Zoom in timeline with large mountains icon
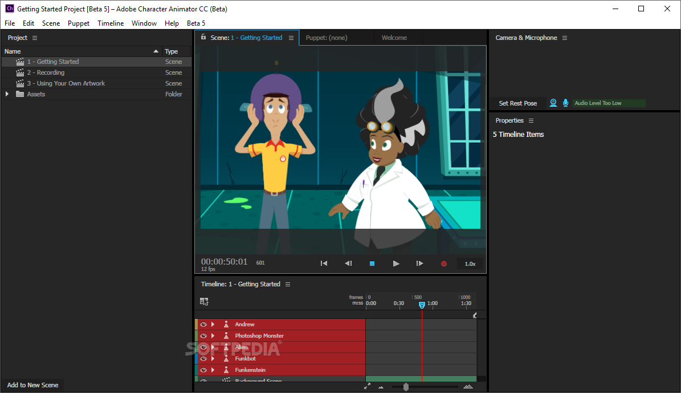This screenshot has width=681, height=393. [468, 387]
